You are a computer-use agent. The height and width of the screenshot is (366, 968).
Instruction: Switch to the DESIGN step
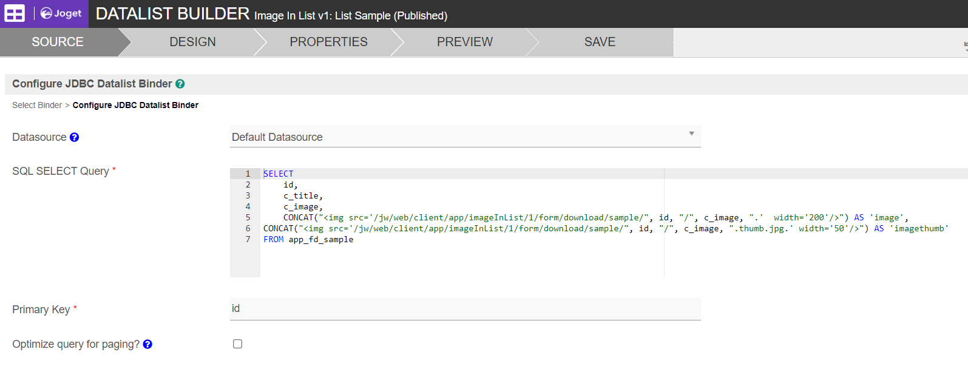tap(192, 42)
